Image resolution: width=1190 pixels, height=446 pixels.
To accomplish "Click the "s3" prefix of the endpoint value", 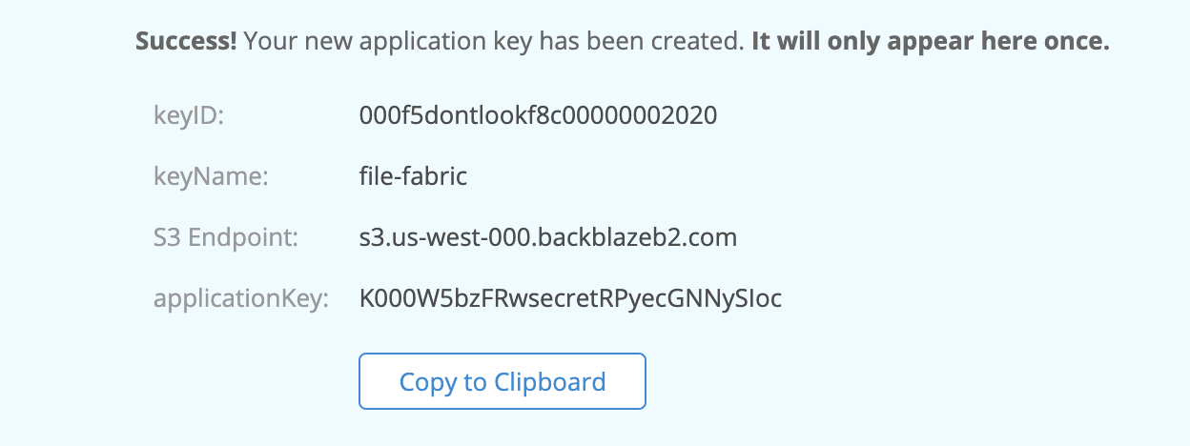I will (x=370, y=237).
